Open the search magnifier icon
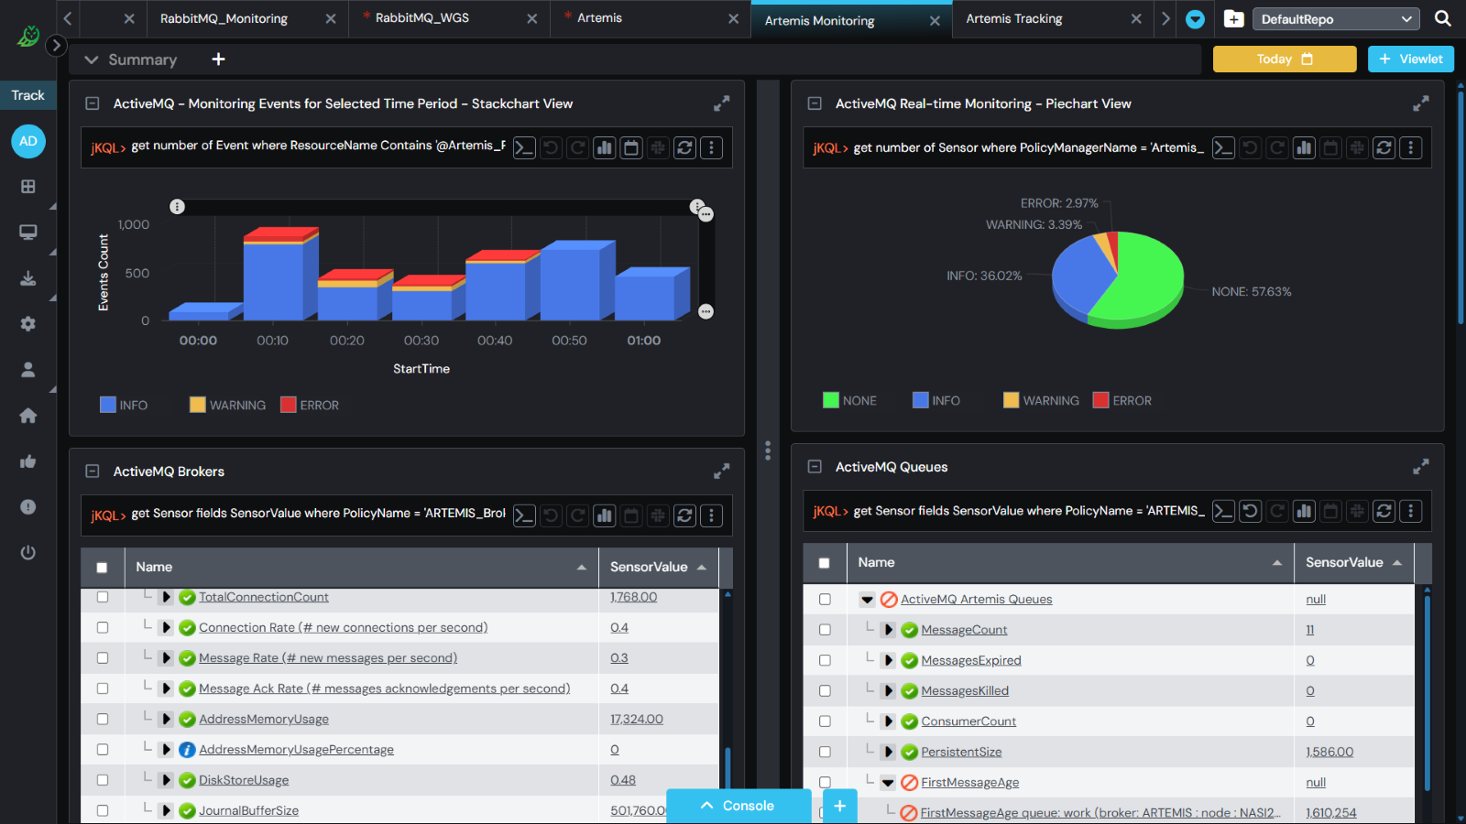Viewport: 1466px width, 824px height. 1442,18
